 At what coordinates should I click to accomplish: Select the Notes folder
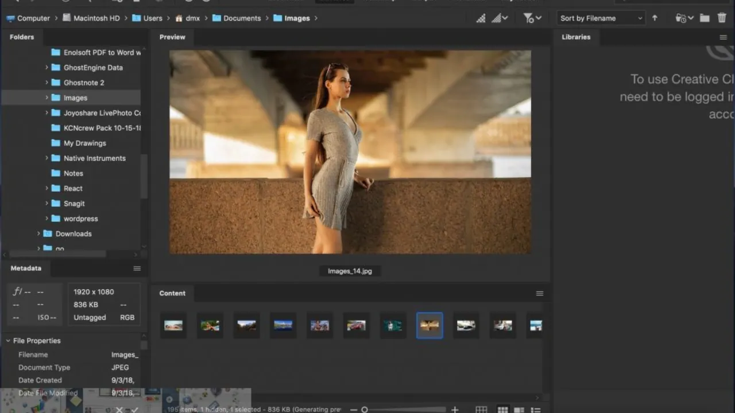coord(73,173)
